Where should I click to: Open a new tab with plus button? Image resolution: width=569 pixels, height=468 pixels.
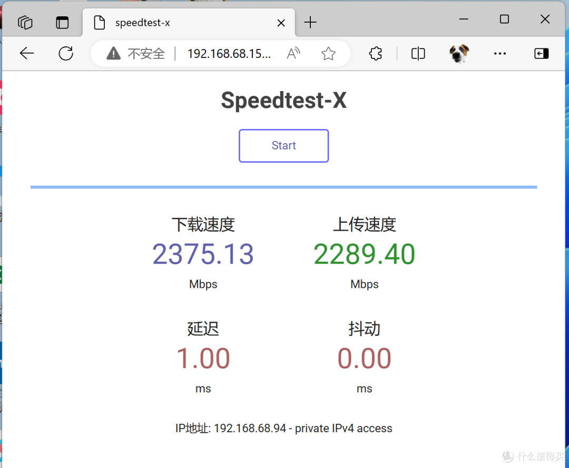pyautogui.click(x=310, y=23)
